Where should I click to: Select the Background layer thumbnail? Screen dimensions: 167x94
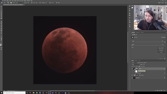[134, 78]
